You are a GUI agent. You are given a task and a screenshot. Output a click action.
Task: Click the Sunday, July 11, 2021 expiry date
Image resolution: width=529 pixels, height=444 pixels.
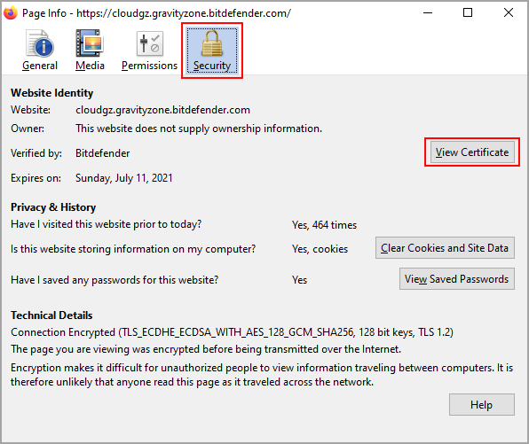[123, 178]
